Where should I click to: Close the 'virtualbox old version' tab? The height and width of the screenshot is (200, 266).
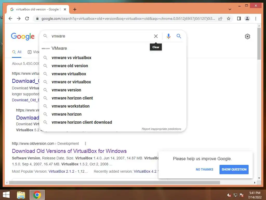pos(65,9)
